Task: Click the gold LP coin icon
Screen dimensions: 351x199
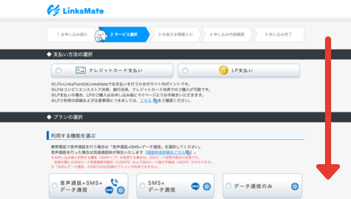Action: pyautogui.click(x=223, y=70)
